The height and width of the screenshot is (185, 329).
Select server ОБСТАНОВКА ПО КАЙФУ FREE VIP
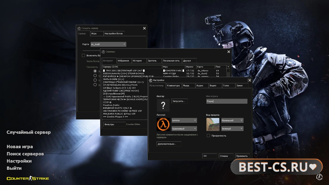click(122, 111)
